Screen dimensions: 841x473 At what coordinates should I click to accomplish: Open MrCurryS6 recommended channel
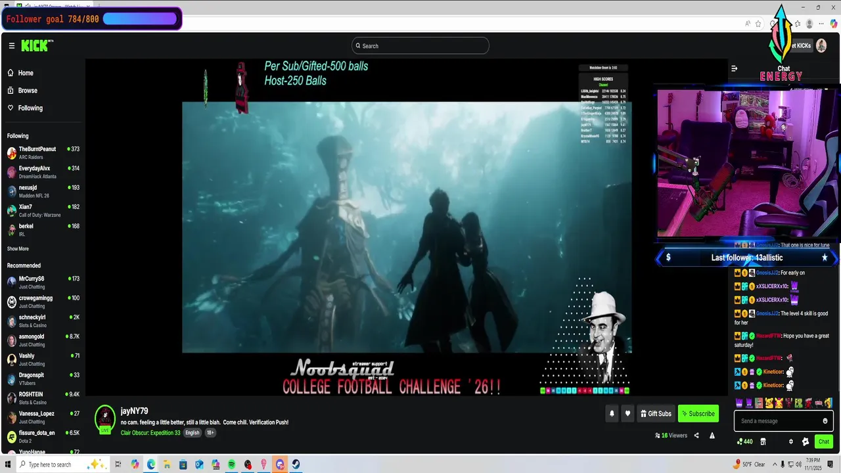point(43,282)
